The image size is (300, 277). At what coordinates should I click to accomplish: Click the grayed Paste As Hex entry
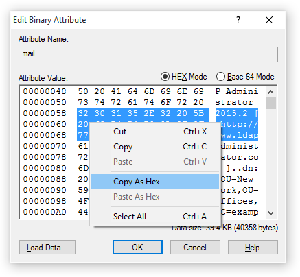tap(155, 197)
